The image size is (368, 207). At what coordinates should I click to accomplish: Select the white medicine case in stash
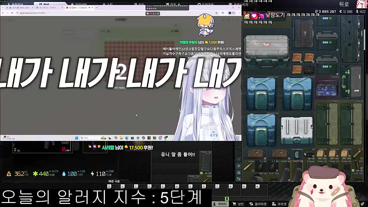click(x=297, y=130)
